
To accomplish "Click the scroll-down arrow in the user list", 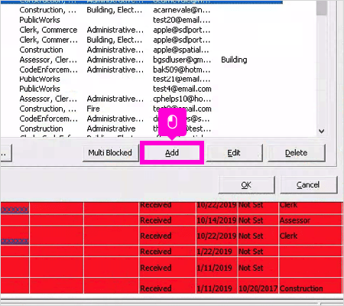I will [x=322, y=131].
